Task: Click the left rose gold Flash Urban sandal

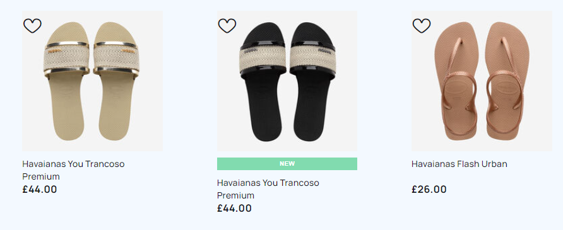Action: (x=456, y=81)
